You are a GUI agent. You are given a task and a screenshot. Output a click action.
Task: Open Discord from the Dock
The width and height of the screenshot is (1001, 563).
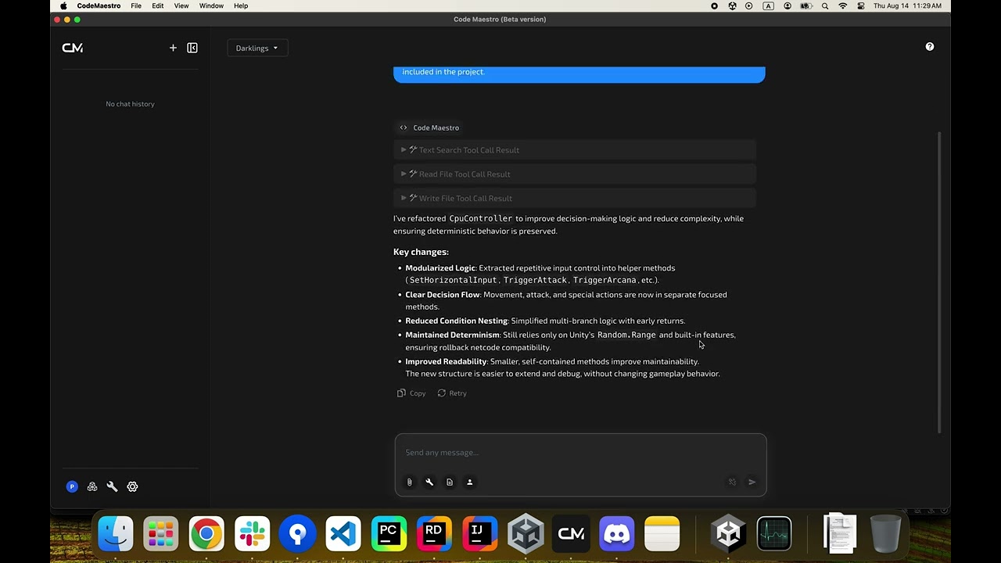(x=616, y=534)
